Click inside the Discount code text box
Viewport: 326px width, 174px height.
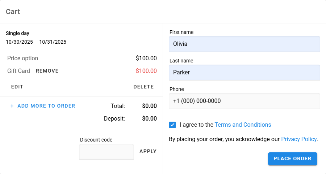(106, 152)
